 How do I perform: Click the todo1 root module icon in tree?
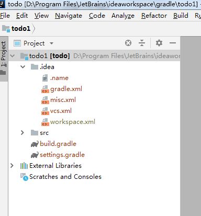(24, 56)
